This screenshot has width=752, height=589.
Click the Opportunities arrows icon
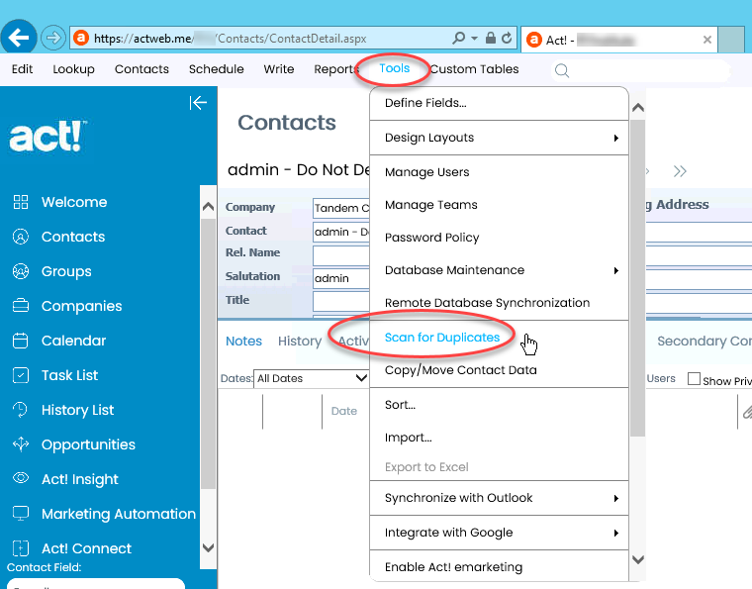click(x=21, y=444)
